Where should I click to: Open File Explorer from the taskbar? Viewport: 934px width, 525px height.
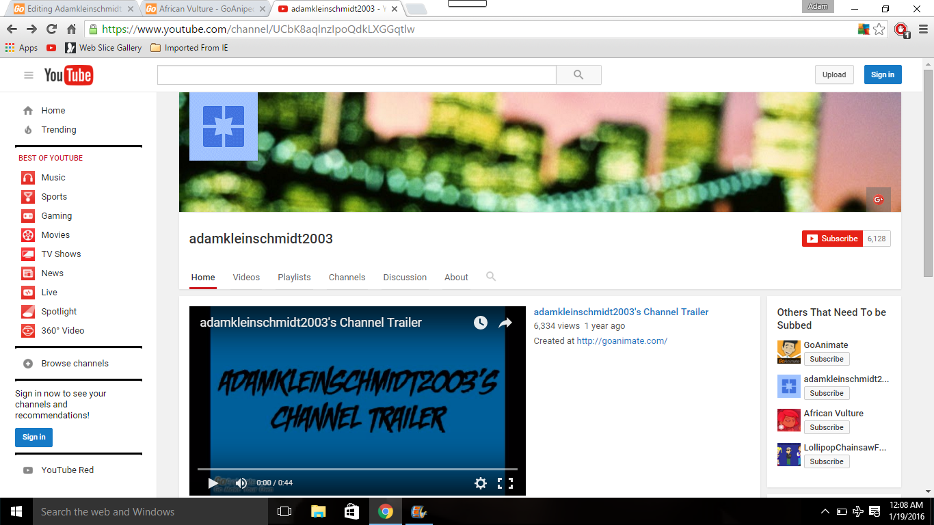318,511
